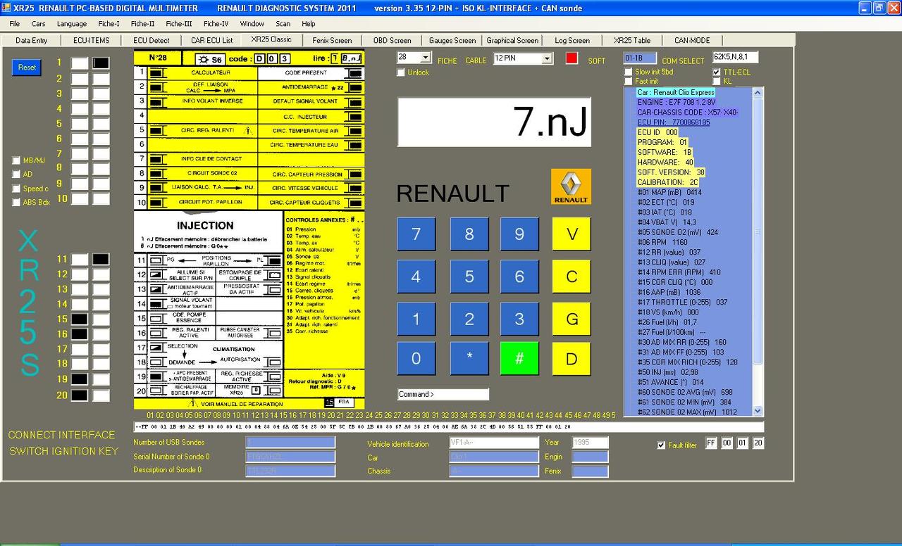Open the OBD Screen tab
The height and width of the screenshot is (546, 902).
coord(392,41)
